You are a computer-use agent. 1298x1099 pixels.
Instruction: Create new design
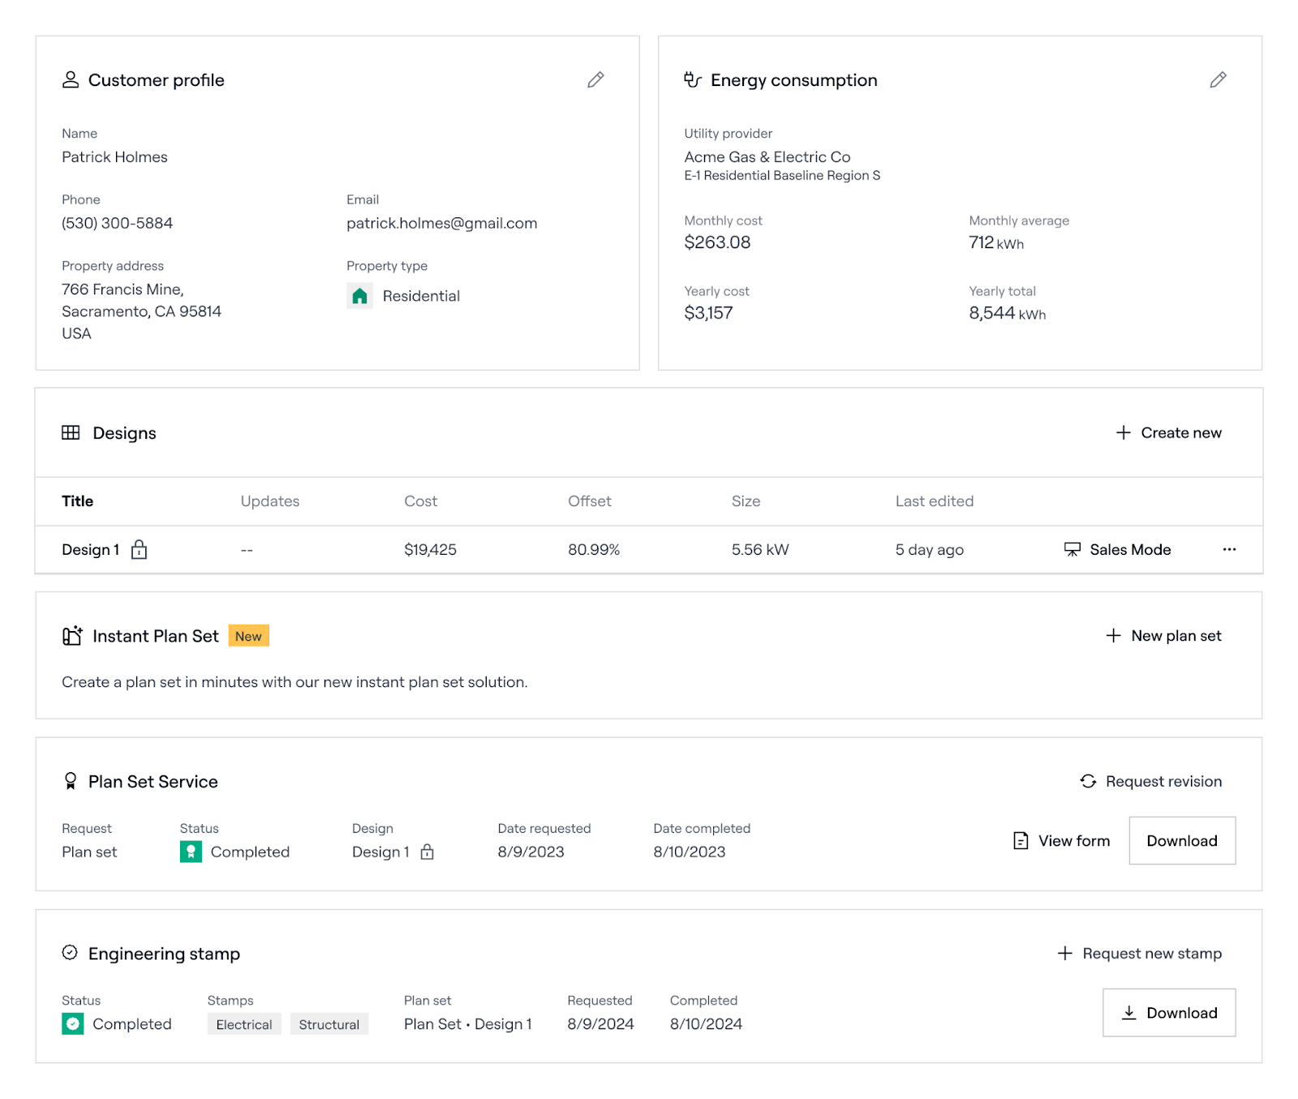click(x=1168, y=433)
